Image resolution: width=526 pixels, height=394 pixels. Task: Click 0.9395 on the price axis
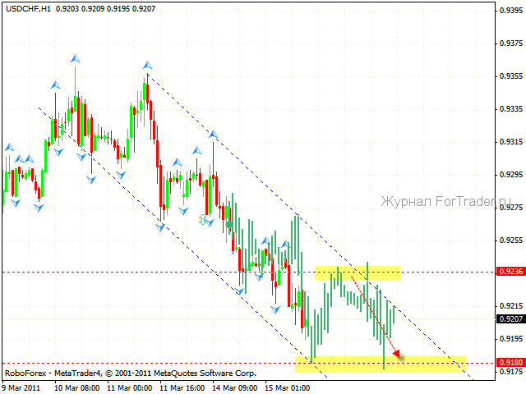[x=511, y=11]
